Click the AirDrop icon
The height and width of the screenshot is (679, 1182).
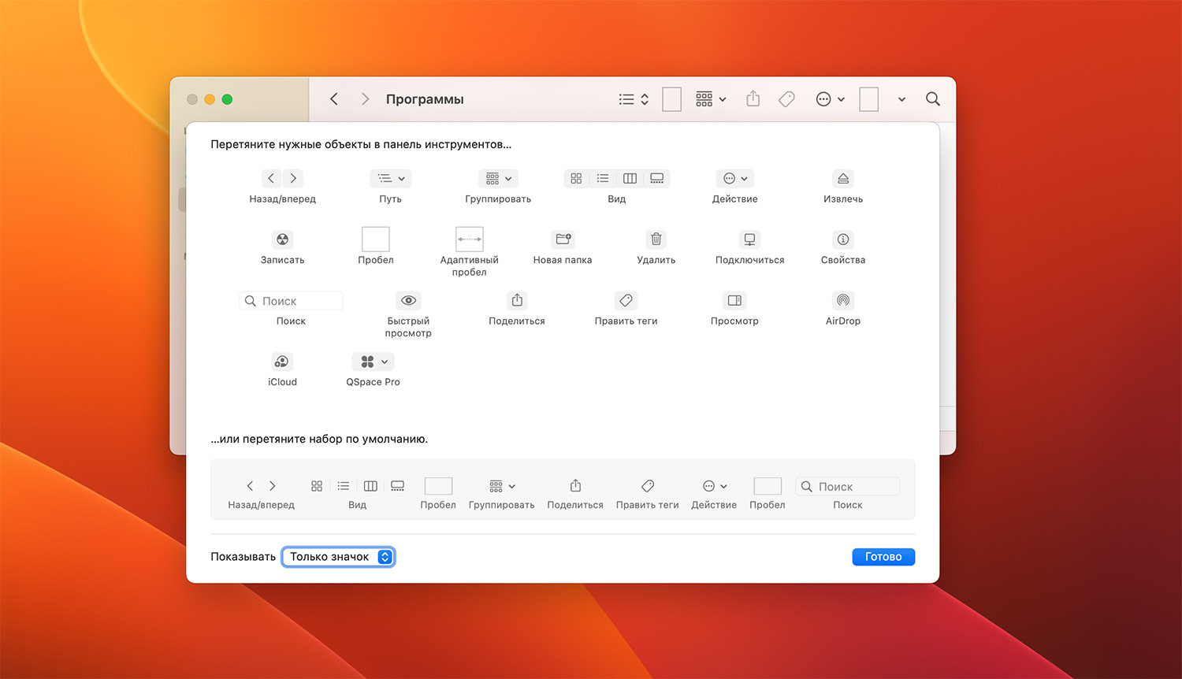842,300
